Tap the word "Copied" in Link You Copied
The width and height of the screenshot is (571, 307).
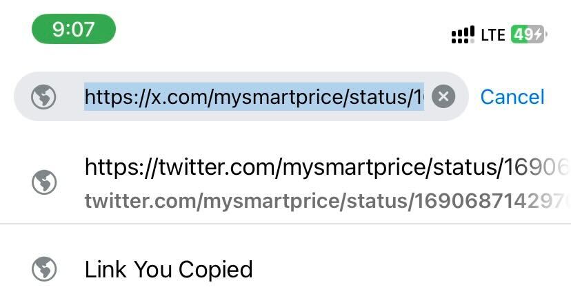[216, 270]
